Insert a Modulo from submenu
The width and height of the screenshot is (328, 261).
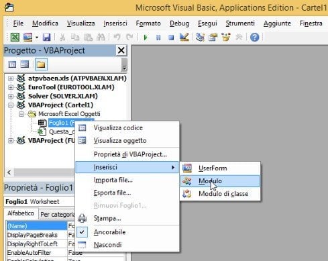tap(220, 181)
